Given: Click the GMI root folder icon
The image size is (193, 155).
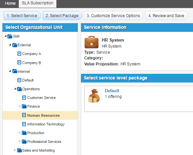Looking at the screenshot, I should pyautogui.click(x=10, y=37).
